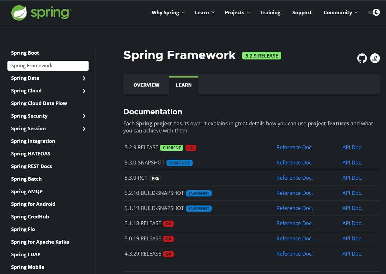The width and height of the screenshot is (386, 274).
Task: Open API Doc. for 5.0.19.RELEASE
Action: click(x=352, y=238)
